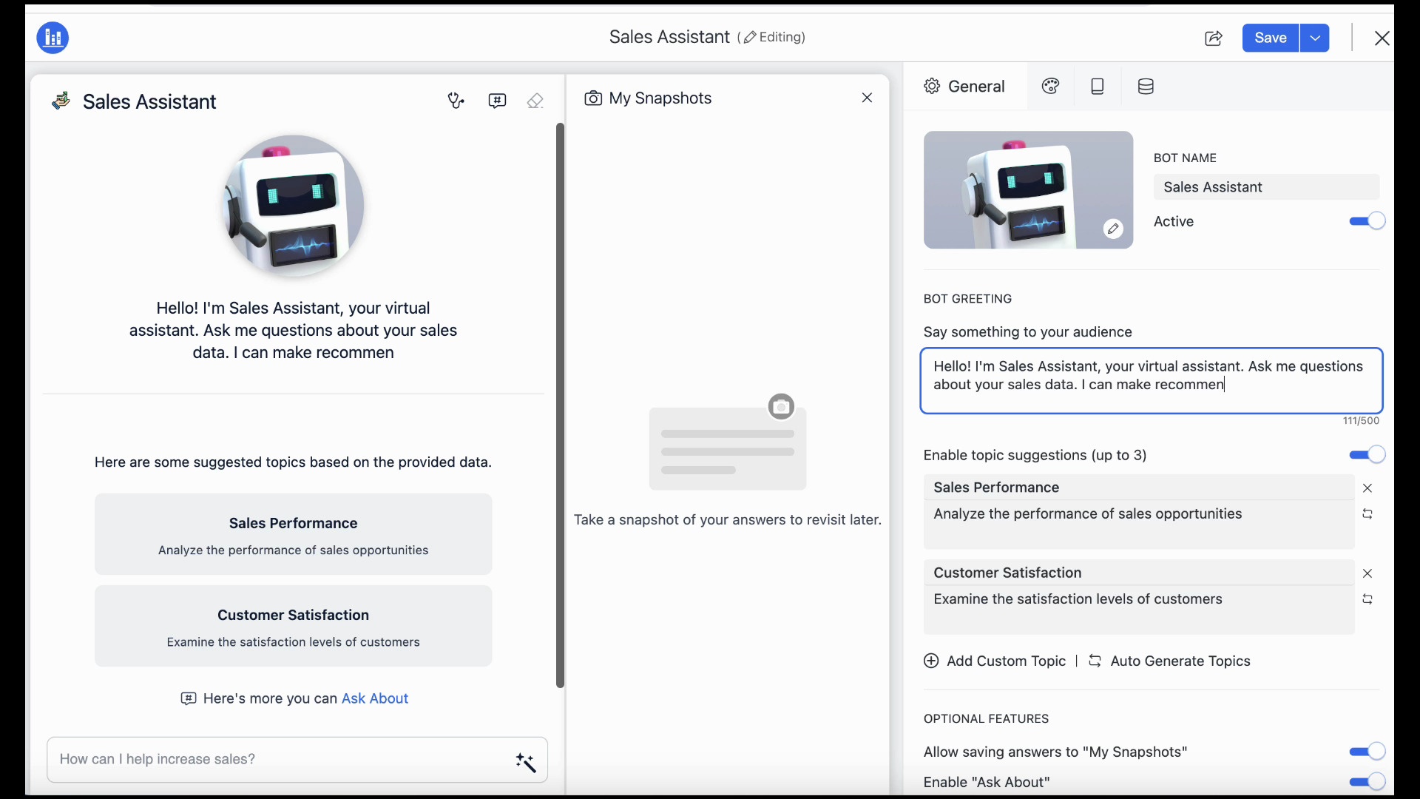The image size is (1420, 799).
Task: Regenerate the Sales Performance topic
Action: pyautogui.click(x=1368, y=513)
